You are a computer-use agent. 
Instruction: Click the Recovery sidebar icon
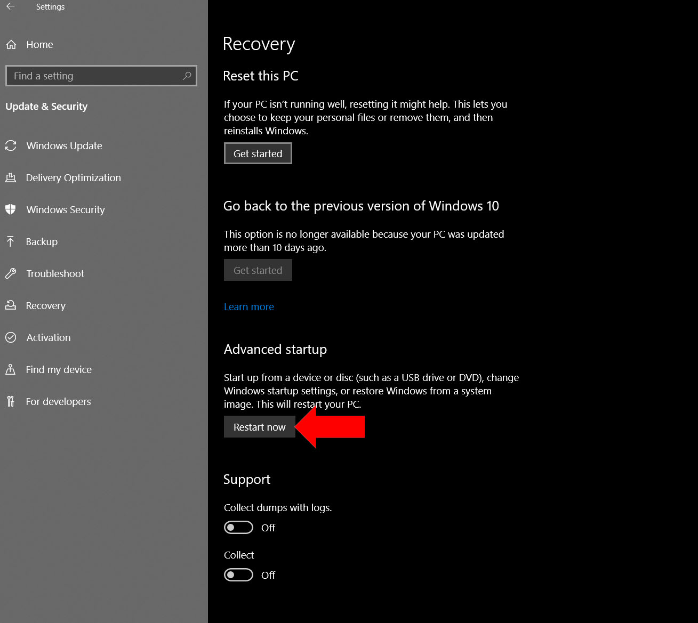pos(11,305)
